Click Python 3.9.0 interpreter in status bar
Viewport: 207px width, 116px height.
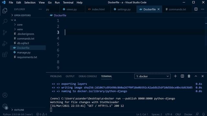(18, 114)
